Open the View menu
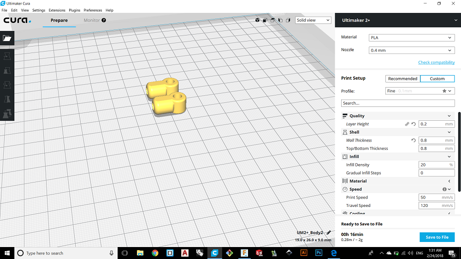The image size is (461, 259). [25, 10]
